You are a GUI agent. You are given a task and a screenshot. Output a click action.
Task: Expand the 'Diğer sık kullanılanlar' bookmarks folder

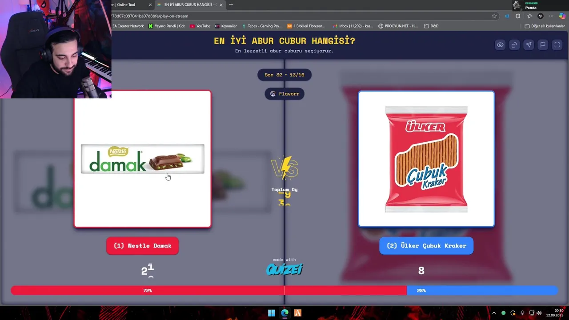pos(545,26)
